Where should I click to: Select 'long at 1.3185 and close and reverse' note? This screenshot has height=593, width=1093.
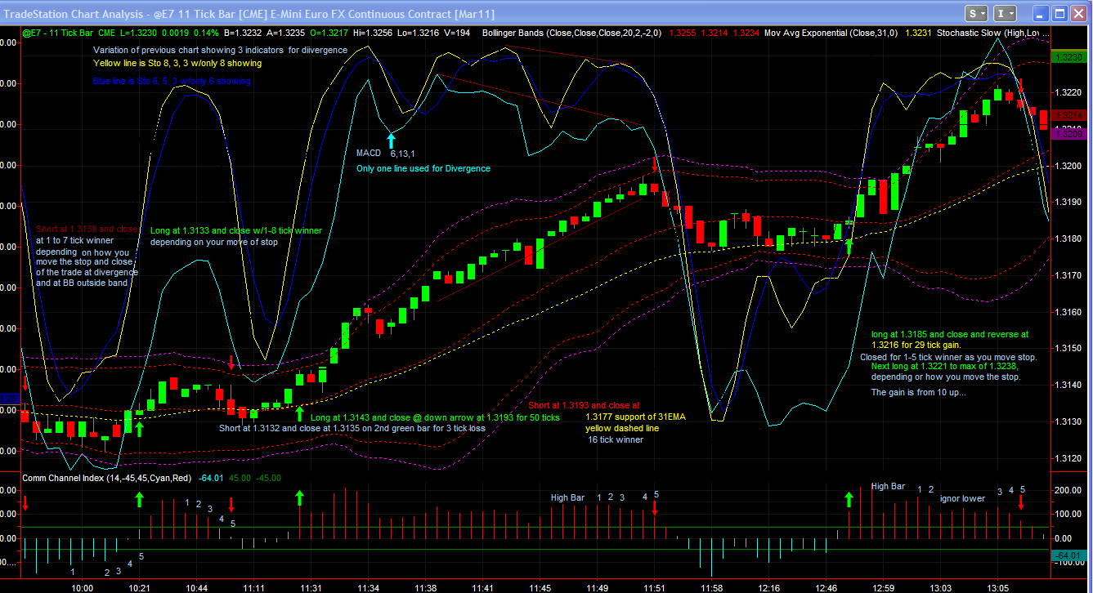[950, 334]
